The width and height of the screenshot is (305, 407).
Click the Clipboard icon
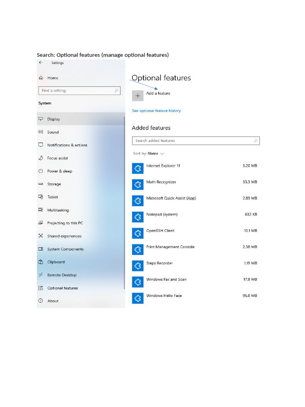click(41, 262)
